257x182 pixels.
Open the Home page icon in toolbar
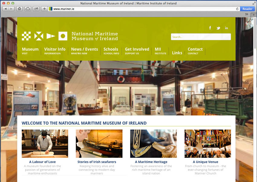20,9
